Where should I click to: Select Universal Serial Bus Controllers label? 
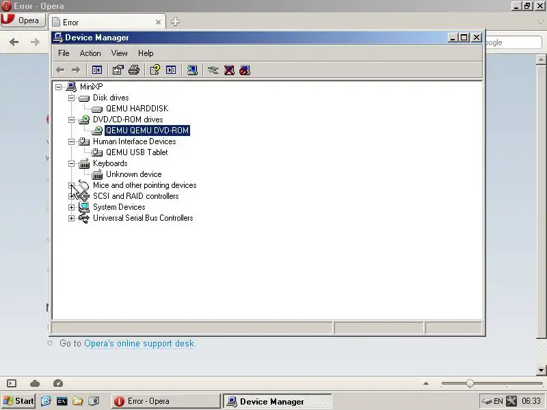(143, 218)
